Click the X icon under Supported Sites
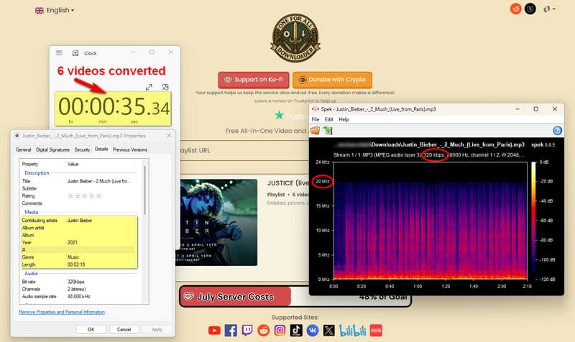The height and width of the screenshot is (342, 575). pyautogui.click(x=329, y=331)
